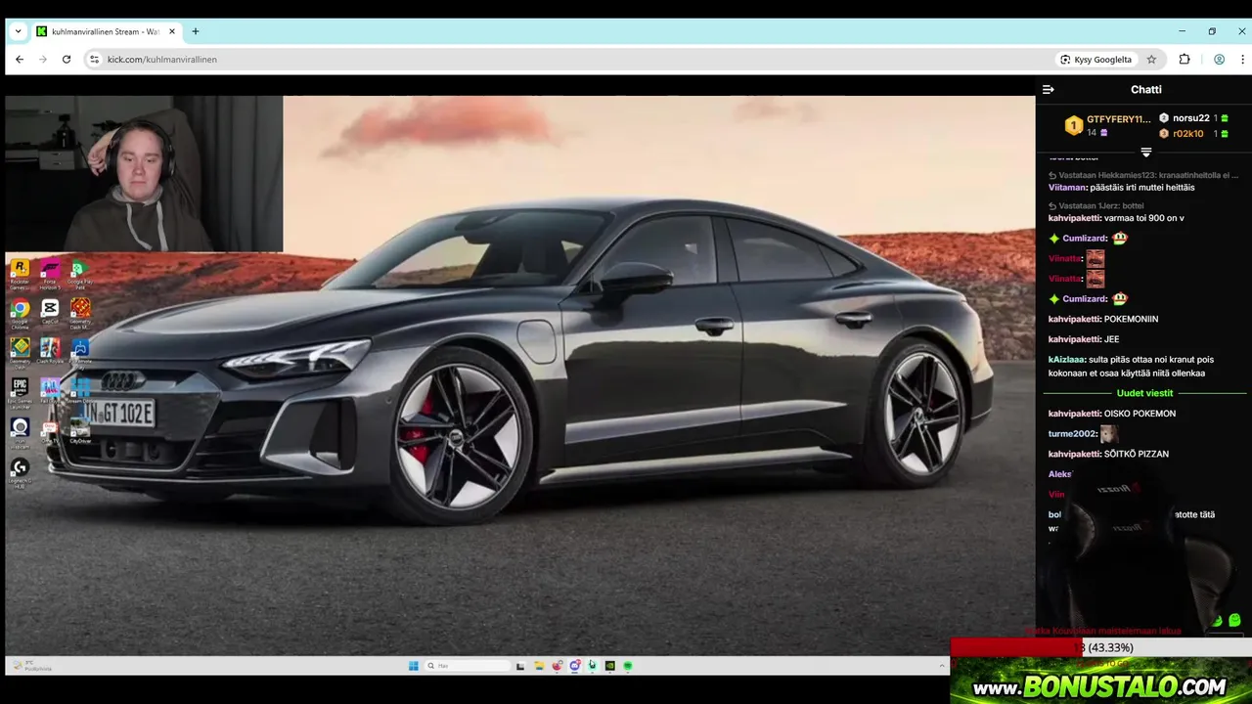This screenshot has height=704, width=1252.
Task: Click the green chat emote button
Action: coord(1234,620)
